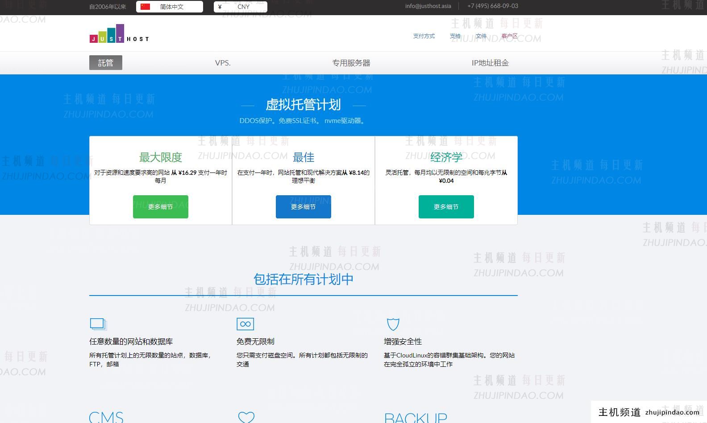The width and height of the screenshot is (707, 423).
Task: Open the 支付方式 link
Action: pos(424,36)
